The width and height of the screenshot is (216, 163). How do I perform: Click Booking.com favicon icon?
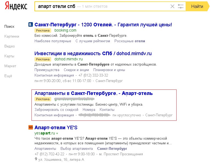click(31, 24)
